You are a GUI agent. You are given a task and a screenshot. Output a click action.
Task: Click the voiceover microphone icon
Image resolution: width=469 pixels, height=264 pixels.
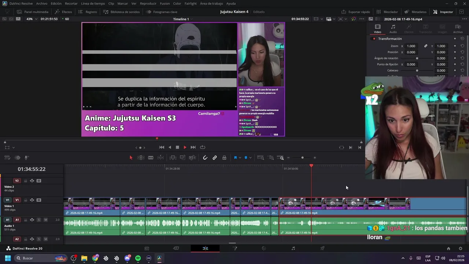pos(27,158)
